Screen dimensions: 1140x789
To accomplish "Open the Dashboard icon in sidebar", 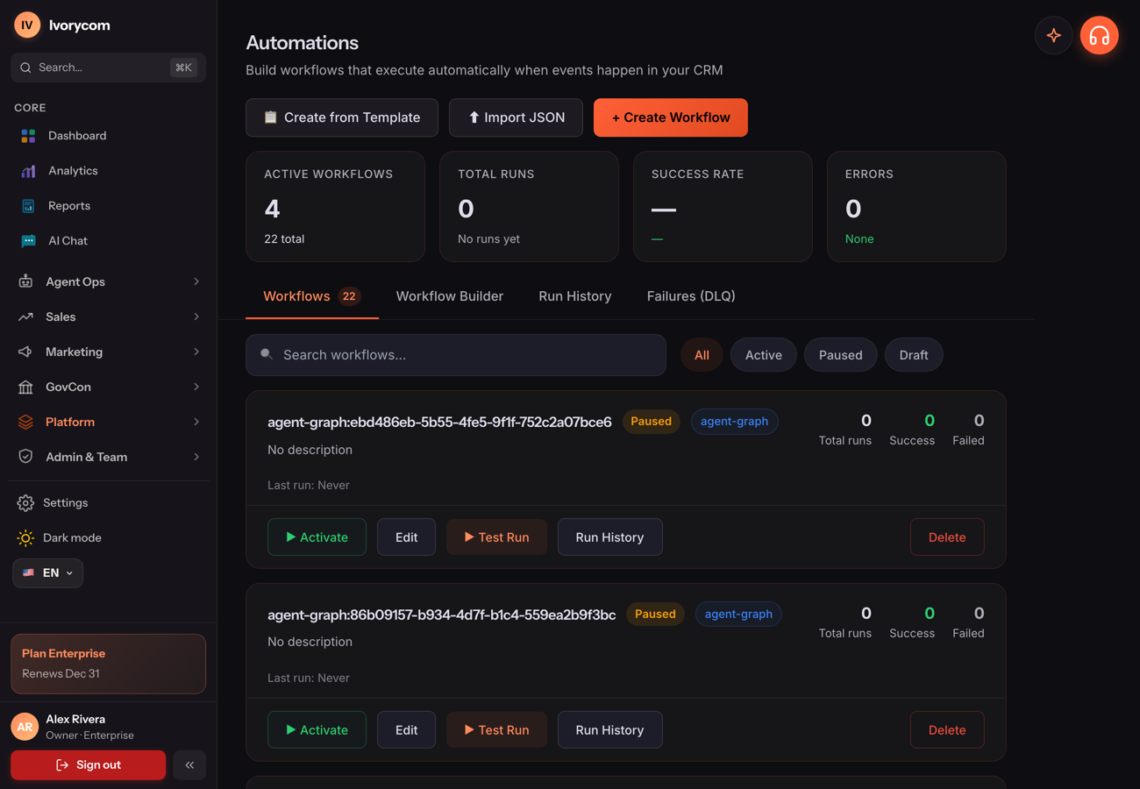I will click(x=28, y=136).
